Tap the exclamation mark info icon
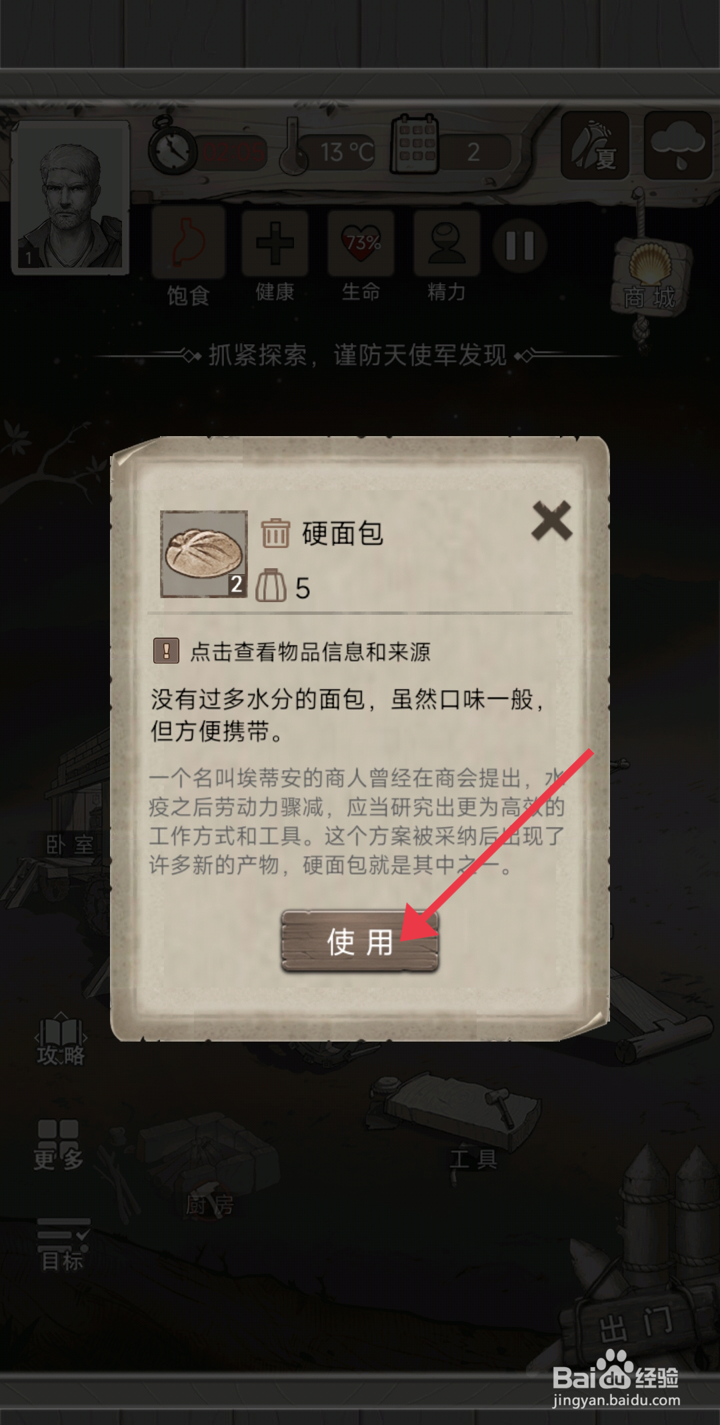This screenshot has height=1425, width=720. (166, 650)
